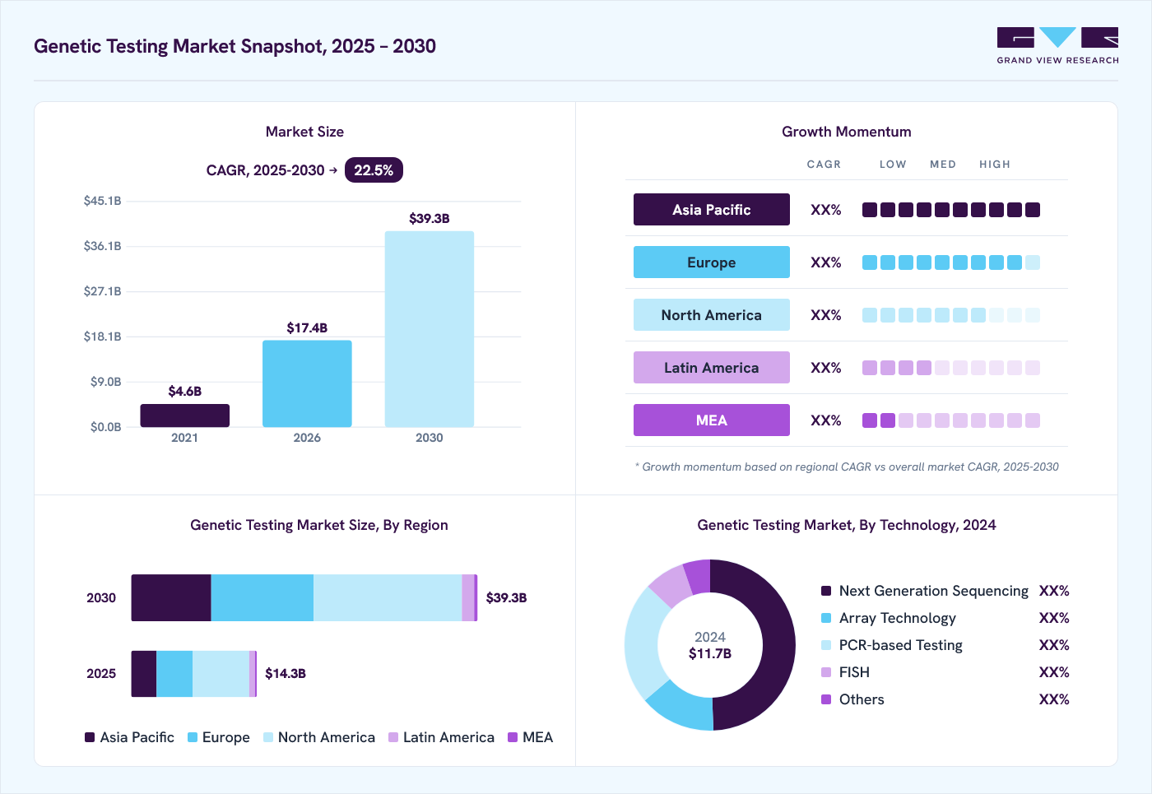The width and height of the screenshot is (1152, 794).
Task: Click the XX% value for FISH
Action: pos(1054,672)
